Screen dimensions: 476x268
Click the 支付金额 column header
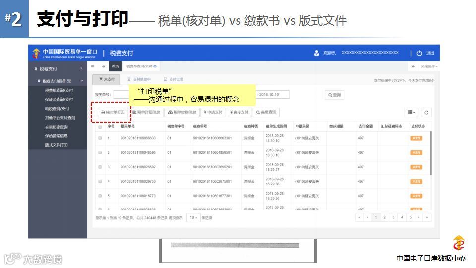(x=366, y=126)
